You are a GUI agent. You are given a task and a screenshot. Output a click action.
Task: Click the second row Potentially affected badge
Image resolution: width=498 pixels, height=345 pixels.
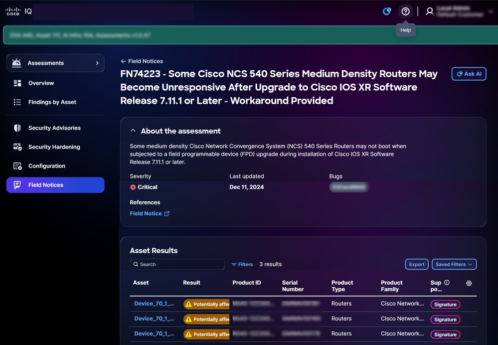(x=206, y=319)
